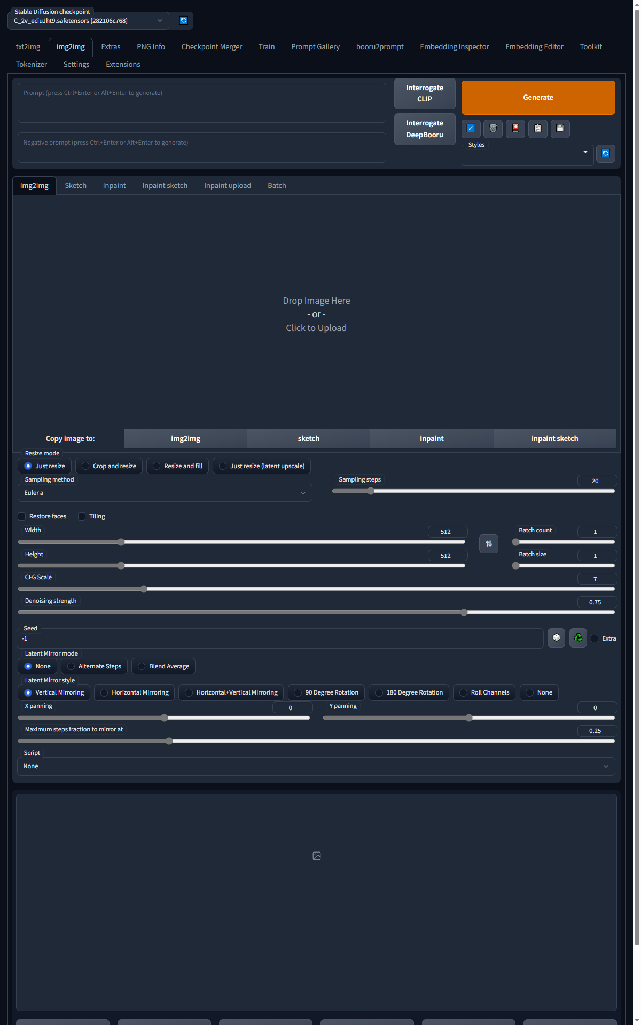Save style using the floppy disk icon

coord(560,128)
